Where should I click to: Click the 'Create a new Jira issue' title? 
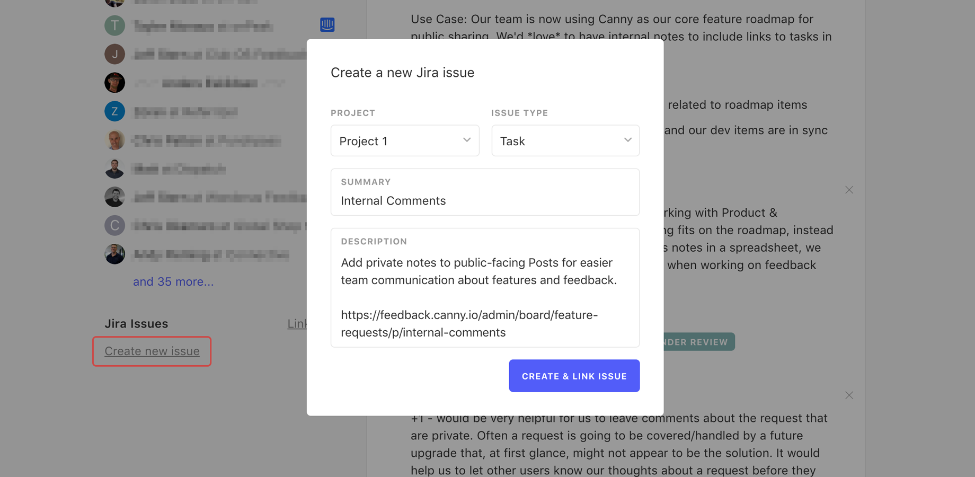[402, 72]
